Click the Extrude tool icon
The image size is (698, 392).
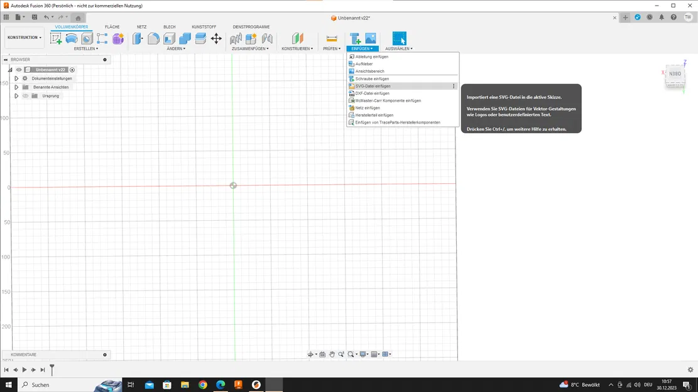tap(72, 39)
